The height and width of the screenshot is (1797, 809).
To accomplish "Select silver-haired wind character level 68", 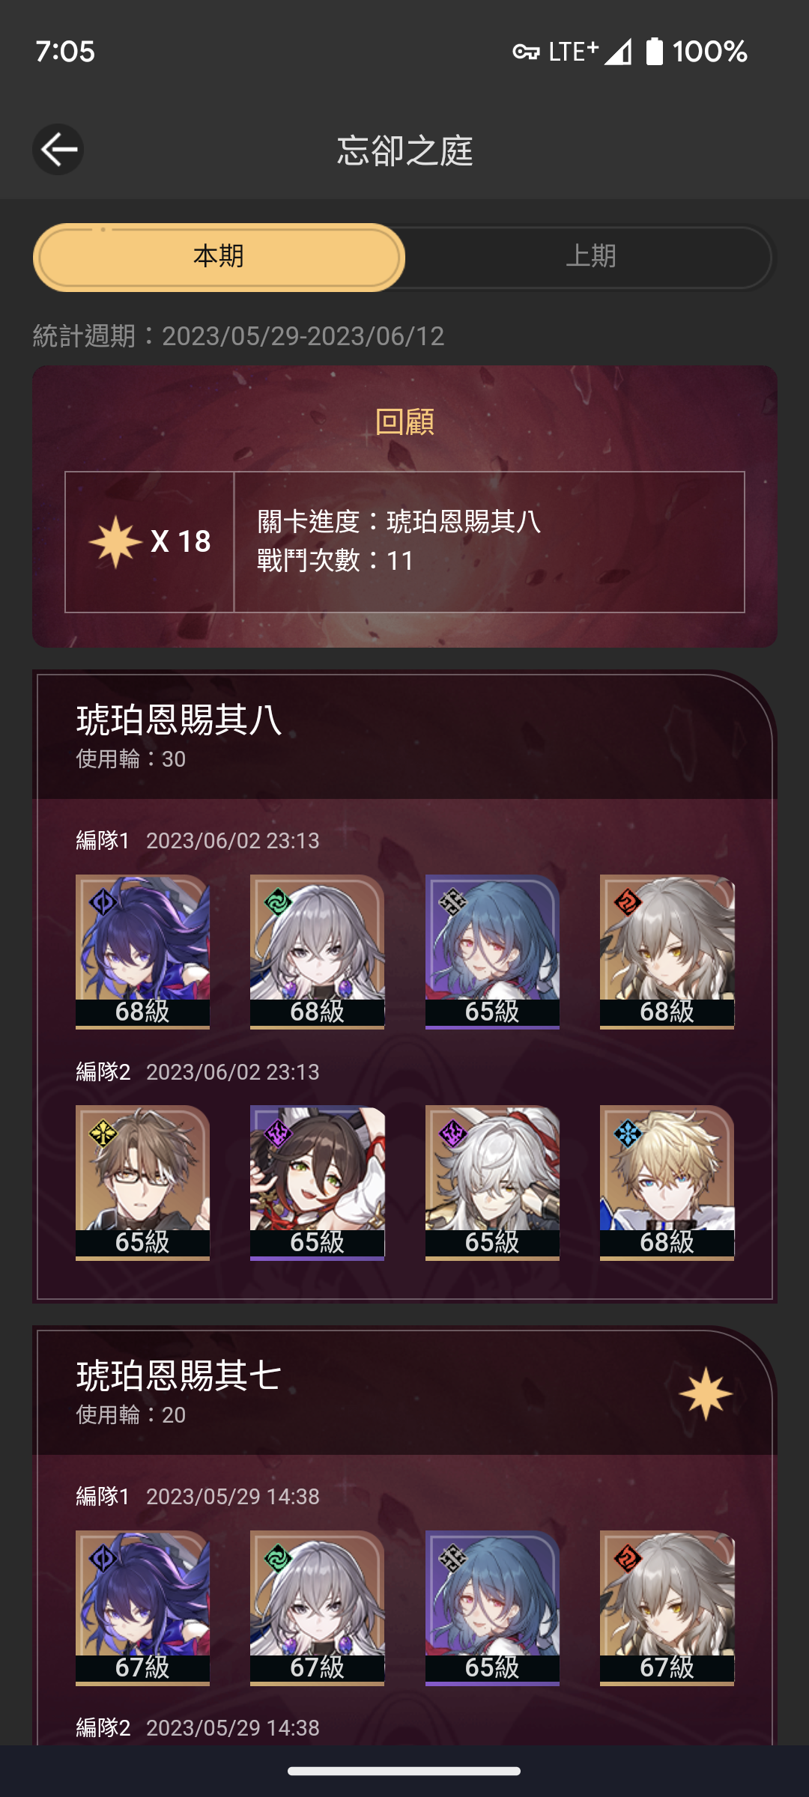I will (317, 952).
